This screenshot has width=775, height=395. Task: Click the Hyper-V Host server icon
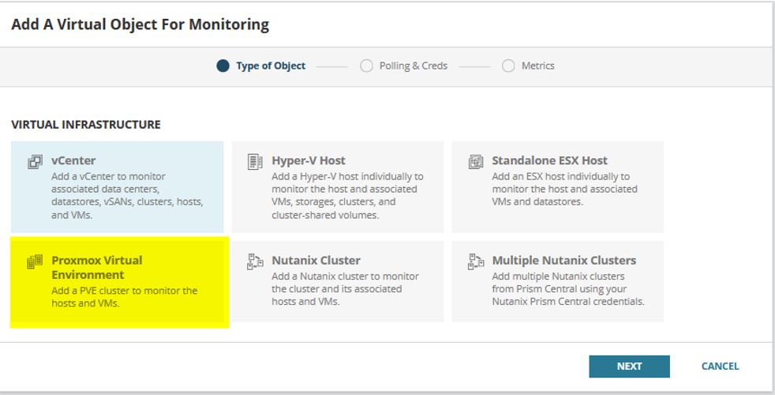(255, 161)
